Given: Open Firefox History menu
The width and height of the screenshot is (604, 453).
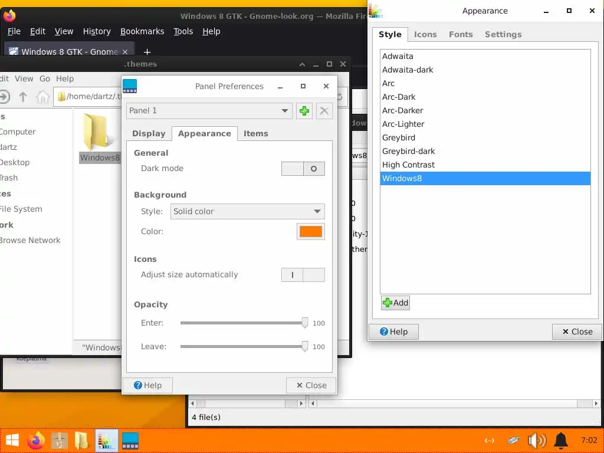Looking at the screenshot, I should coord(97,32).
